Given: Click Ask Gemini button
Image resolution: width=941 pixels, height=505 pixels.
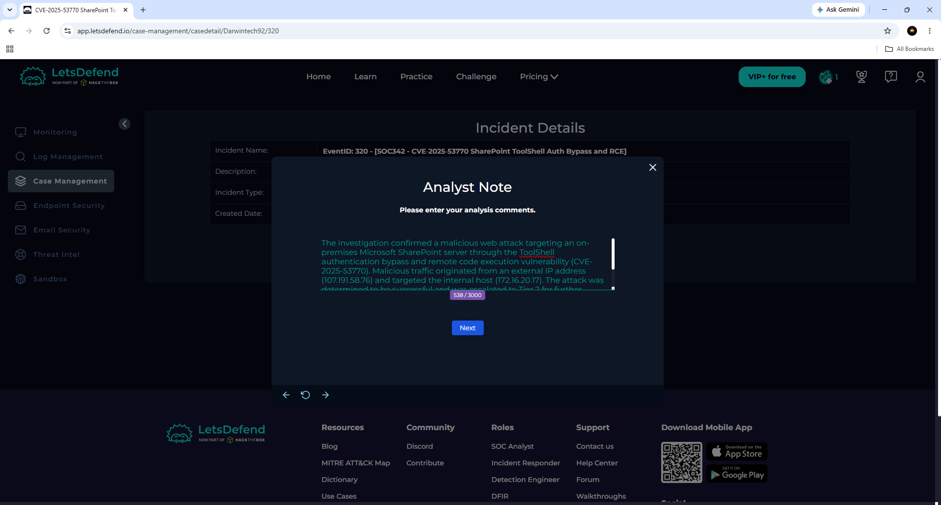Looking at the screenshot, I should pyautogui.click(x=838, y=10).
